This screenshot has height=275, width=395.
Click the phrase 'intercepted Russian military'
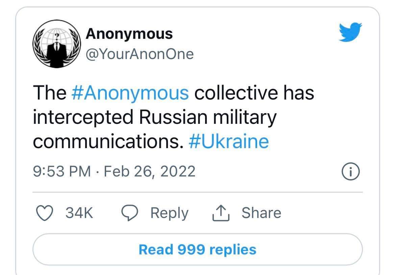coord(155,118)
